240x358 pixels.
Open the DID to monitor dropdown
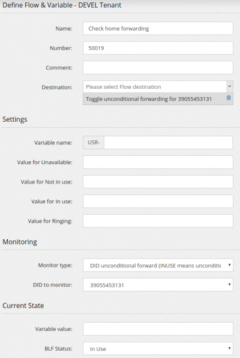click(158, 285)
